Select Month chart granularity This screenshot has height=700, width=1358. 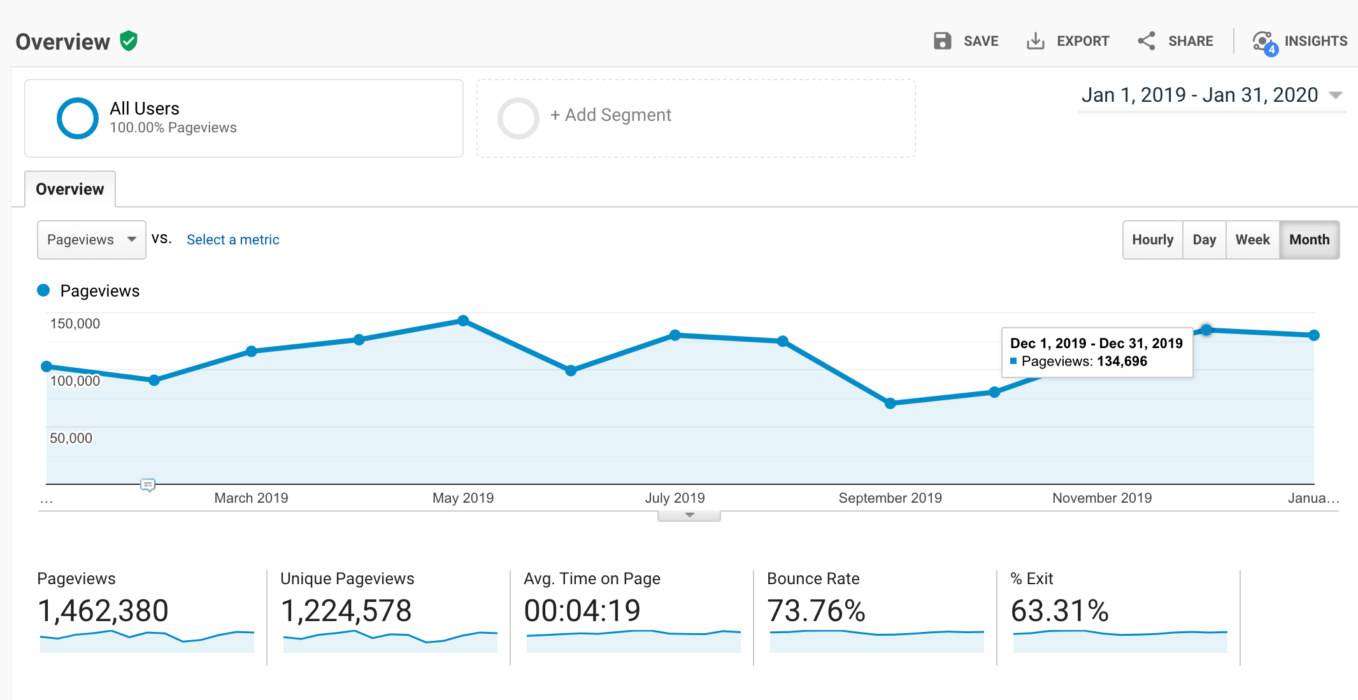pyautogui.click(x=1309, y=240)
